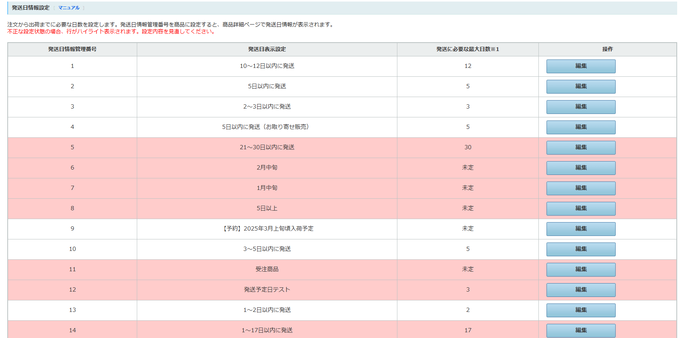Viewport: 691px width, 338px height.
Task: Click 編集 for 3～5日以内に発送
Action: [x=581, y=249]
